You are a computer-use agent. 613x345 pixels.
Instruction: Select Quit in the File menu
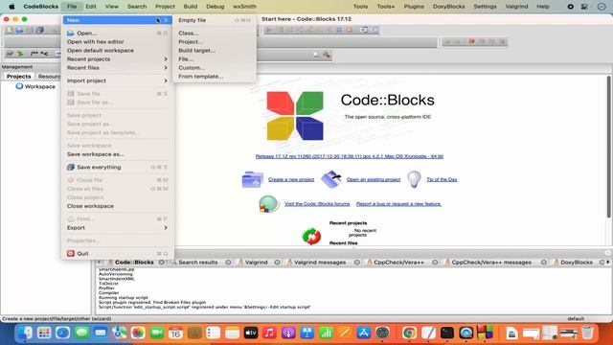pos(117,253)
